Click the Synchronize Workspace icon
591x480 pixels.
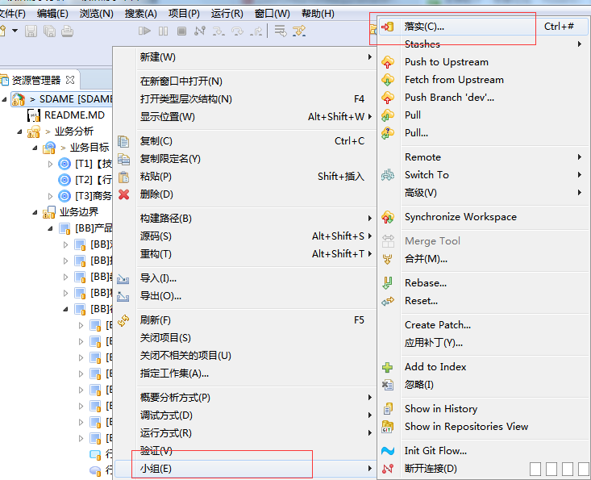[388, 217]
